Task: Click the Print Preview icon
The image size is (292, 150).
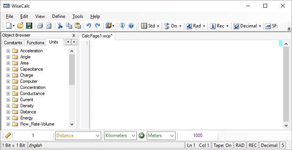Action: (49, 26)
